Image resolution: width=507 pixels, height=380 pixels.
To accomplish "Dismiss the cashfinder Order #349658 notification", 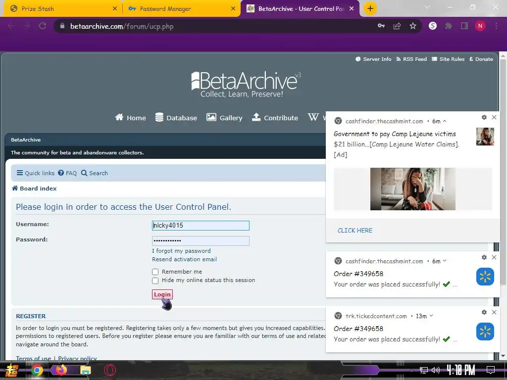I will click(494, 257).
